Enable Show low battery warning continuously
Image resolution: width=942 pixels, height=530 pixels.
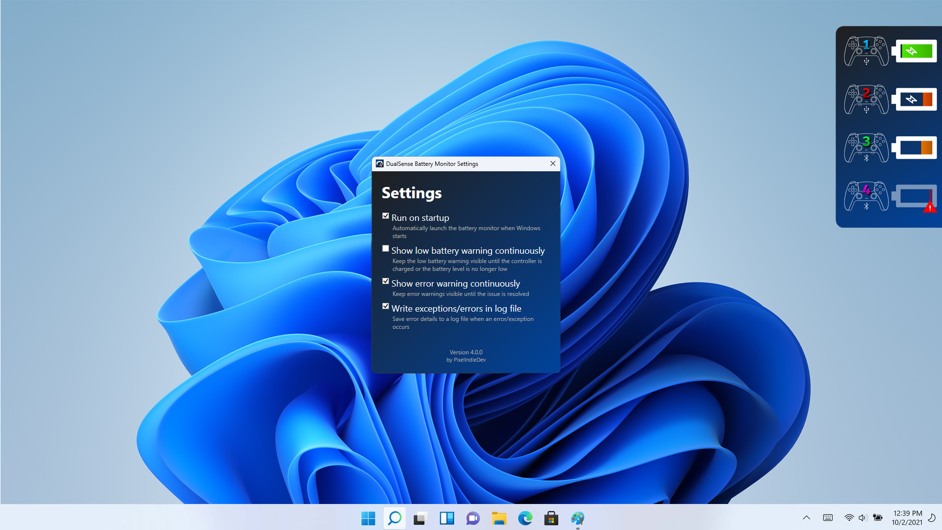point(386,249)
